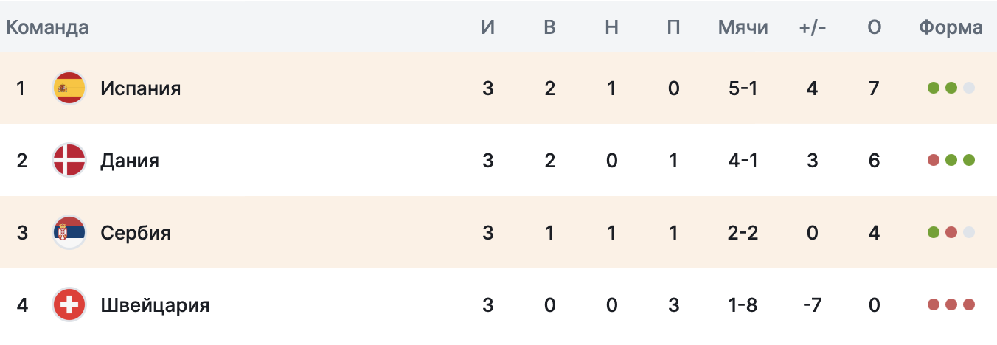The height and width of the screenshot is (345, 997).
Task: Click Denmark's red loss form dot
Action: tap(934, 161)
